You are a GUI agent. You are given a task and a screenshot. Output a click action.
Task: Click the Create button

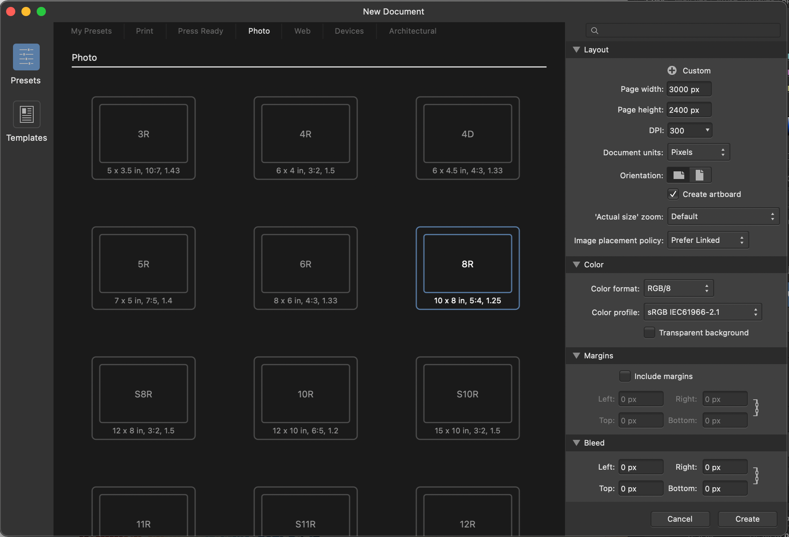pyautogui.click(x=747, y=519)
